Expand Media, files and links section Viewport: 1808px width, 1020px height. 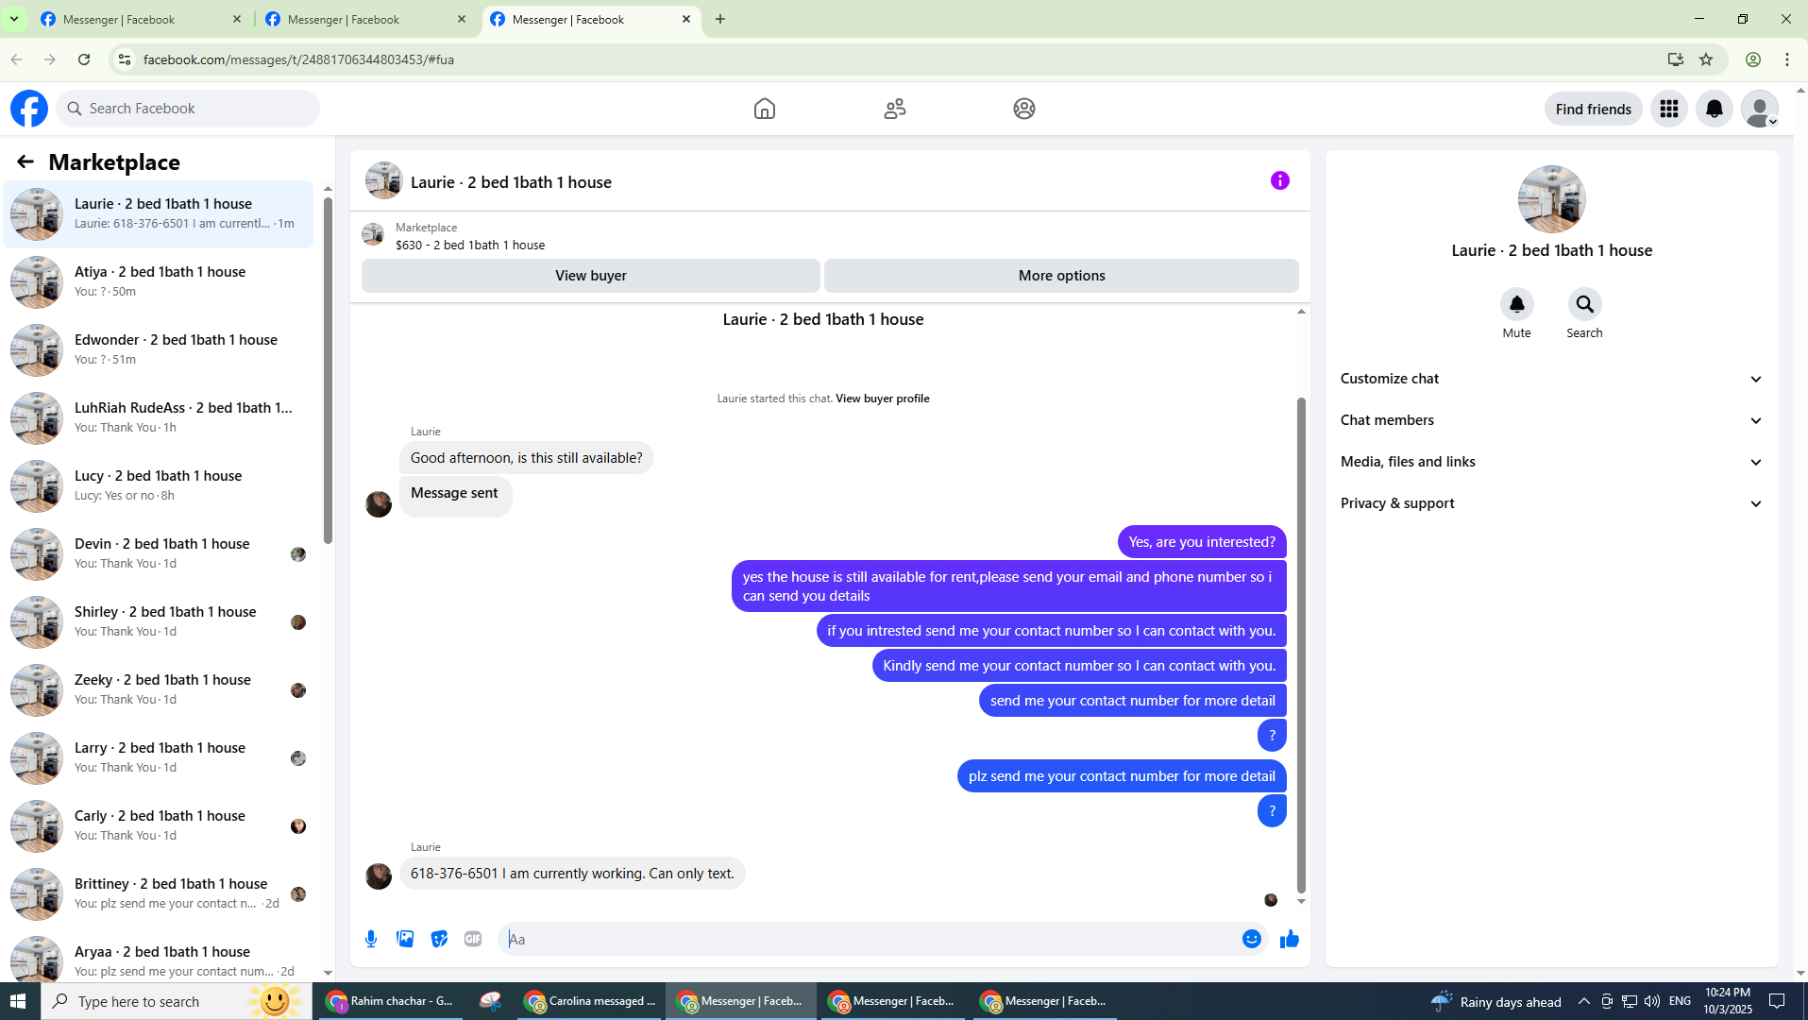[x=1552, y=462]
